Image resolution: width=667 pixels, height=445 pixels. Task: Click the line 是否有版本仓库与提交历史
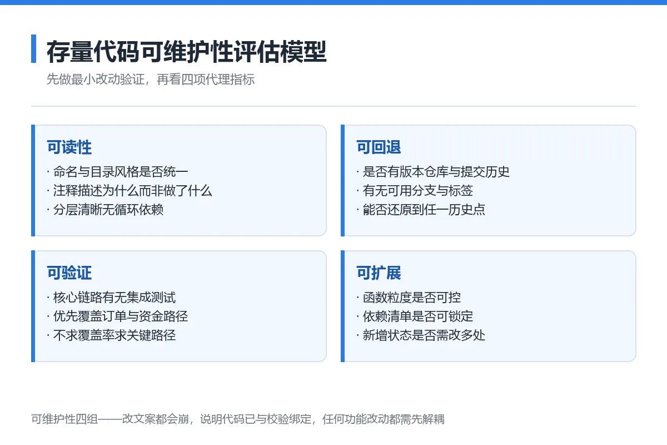point(432,172)
